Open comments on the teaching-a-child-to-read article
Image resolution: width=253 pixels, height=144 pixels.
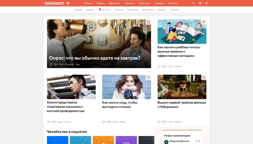click(164, 67)
